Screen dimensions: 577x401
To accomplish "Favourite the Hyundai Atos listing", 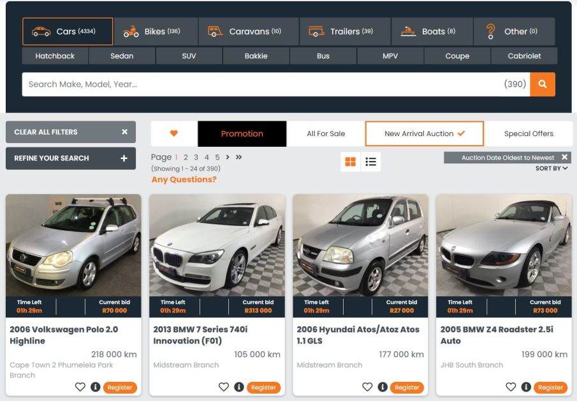I will click(367, 387).
